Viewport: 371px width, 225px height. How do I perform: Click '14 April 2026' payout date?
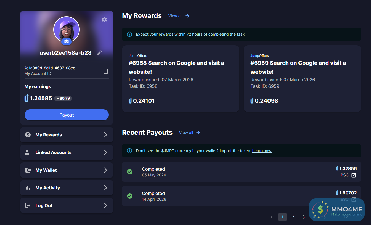coord(154,199)
